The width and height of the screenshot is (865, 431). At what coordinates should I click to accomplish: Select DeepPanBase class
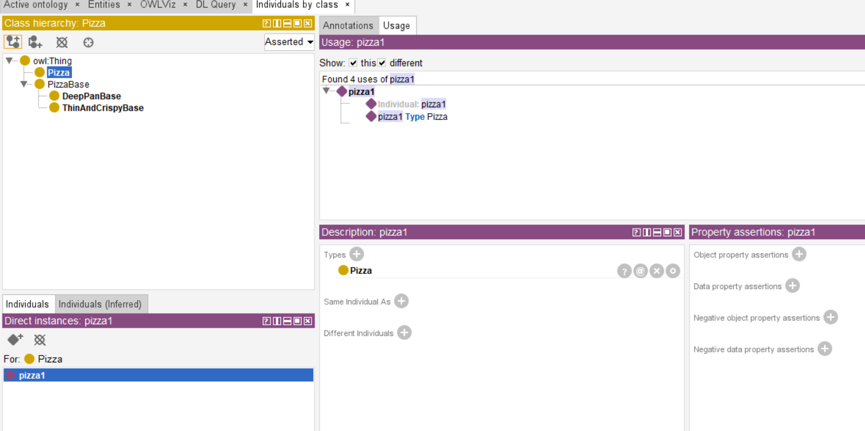pyautogui.click(x=91, y=96)
